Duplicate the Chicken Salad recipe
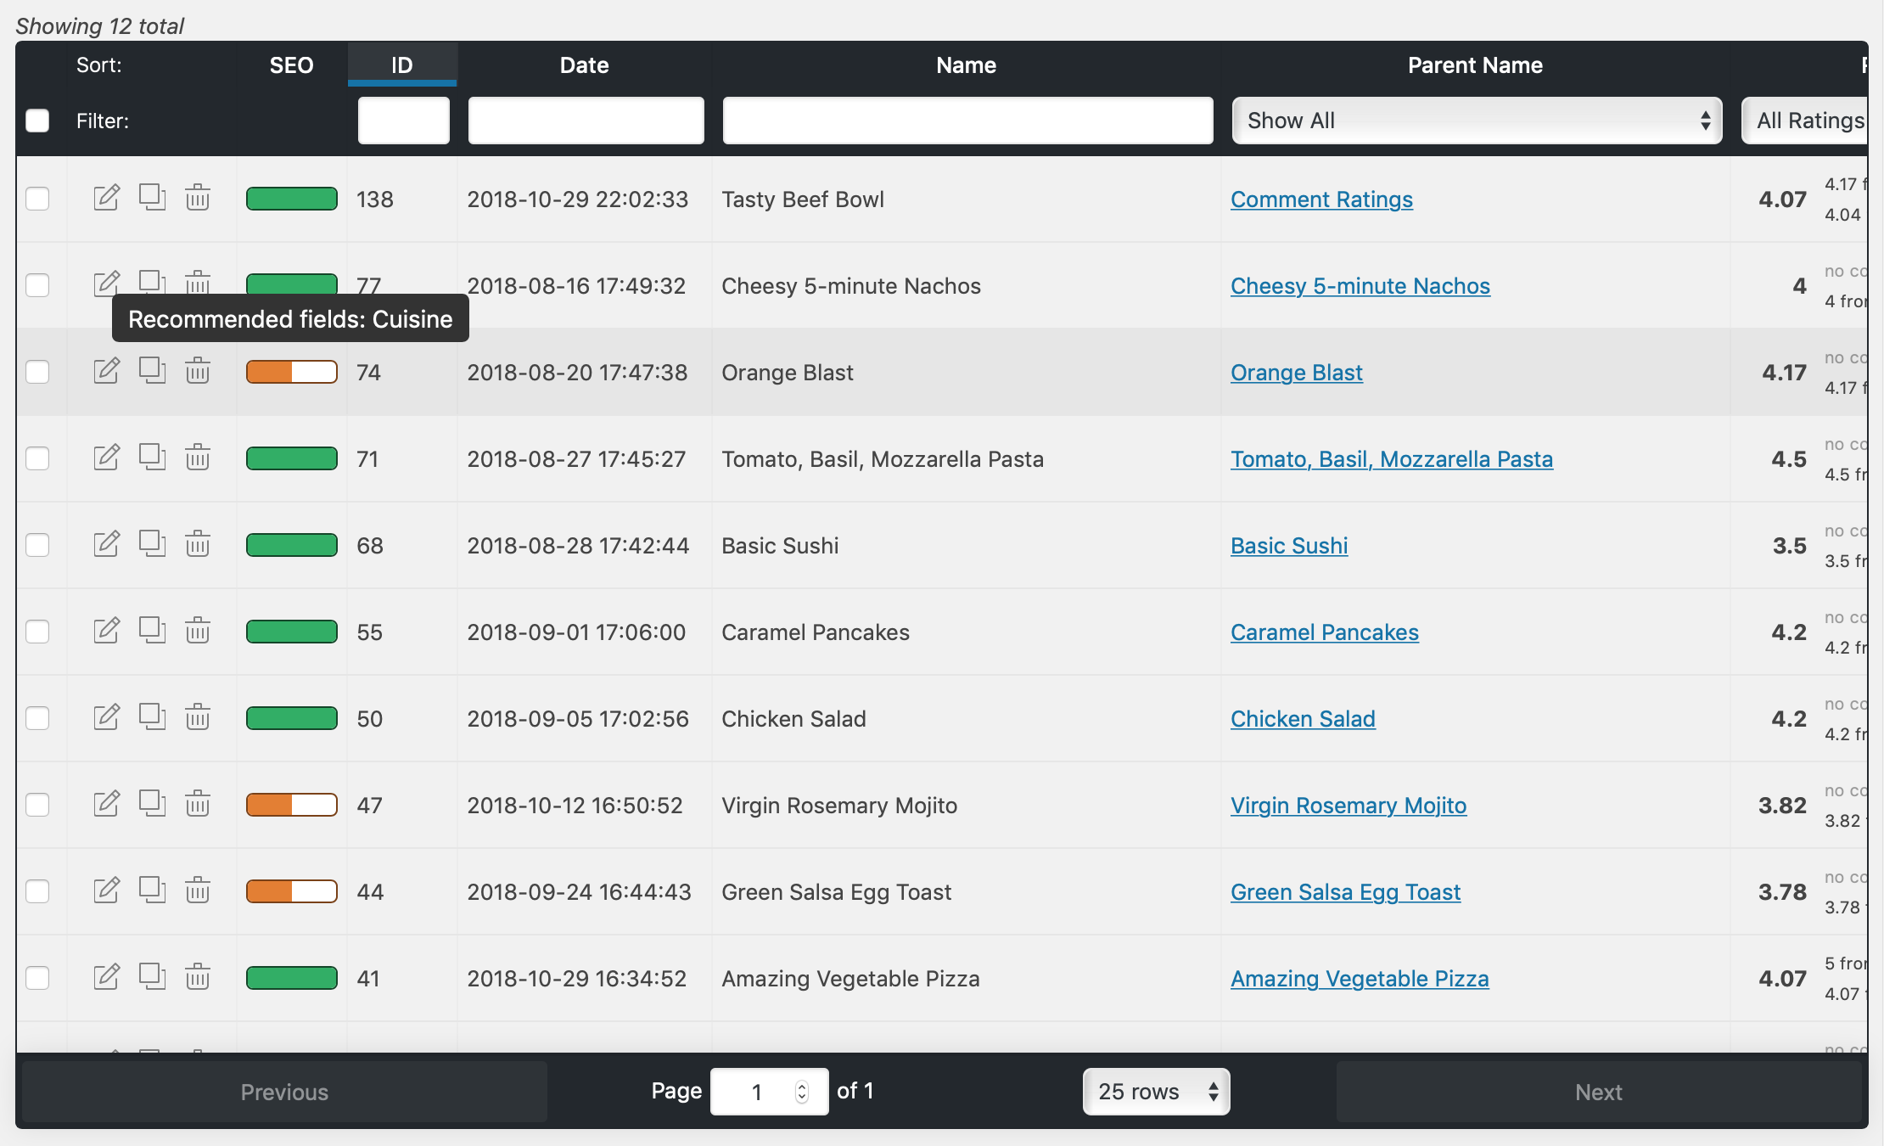 tap(152, 717)
